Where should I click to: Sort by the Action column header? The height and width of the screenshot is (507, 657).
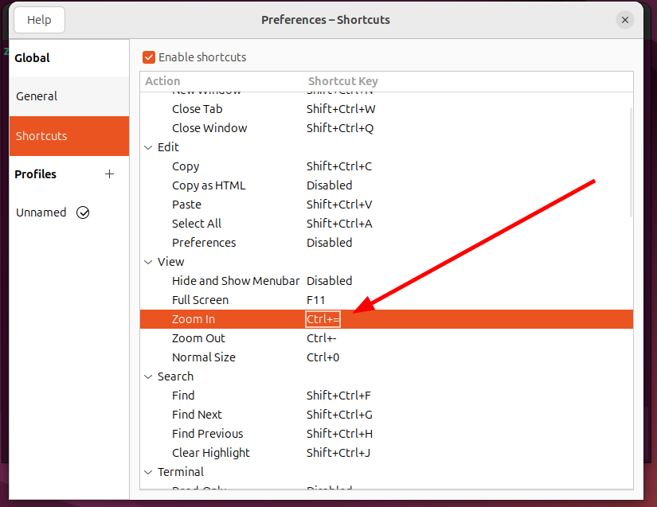163,81
